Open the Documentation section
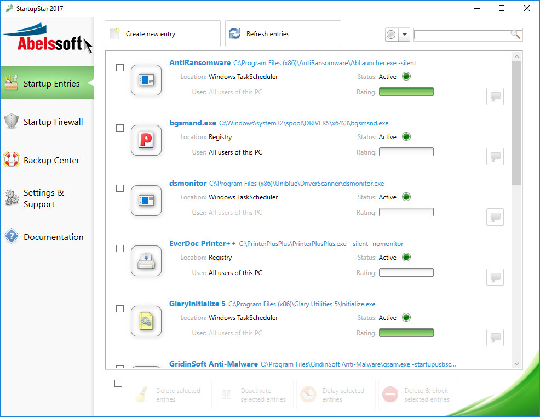Image resolution: width=540 pixels, height=417 pixels. point(47,237)
